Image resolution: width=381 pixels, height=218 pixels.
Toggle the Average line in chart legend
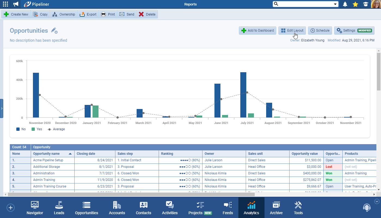coord(56,129)
